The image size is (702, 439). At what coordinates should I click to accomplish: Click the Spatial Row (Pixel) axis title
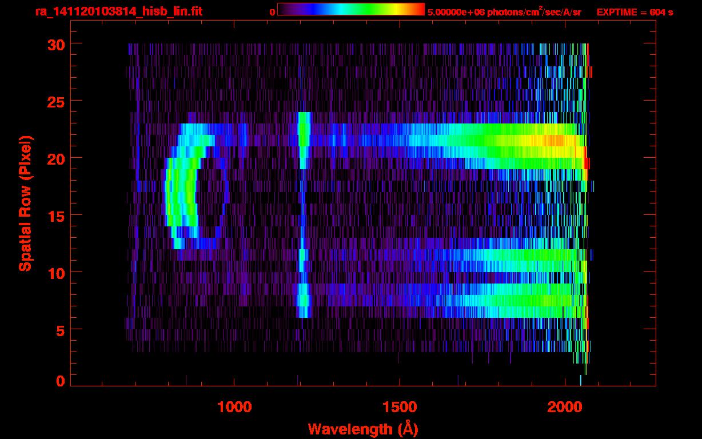tap(25, 203)
